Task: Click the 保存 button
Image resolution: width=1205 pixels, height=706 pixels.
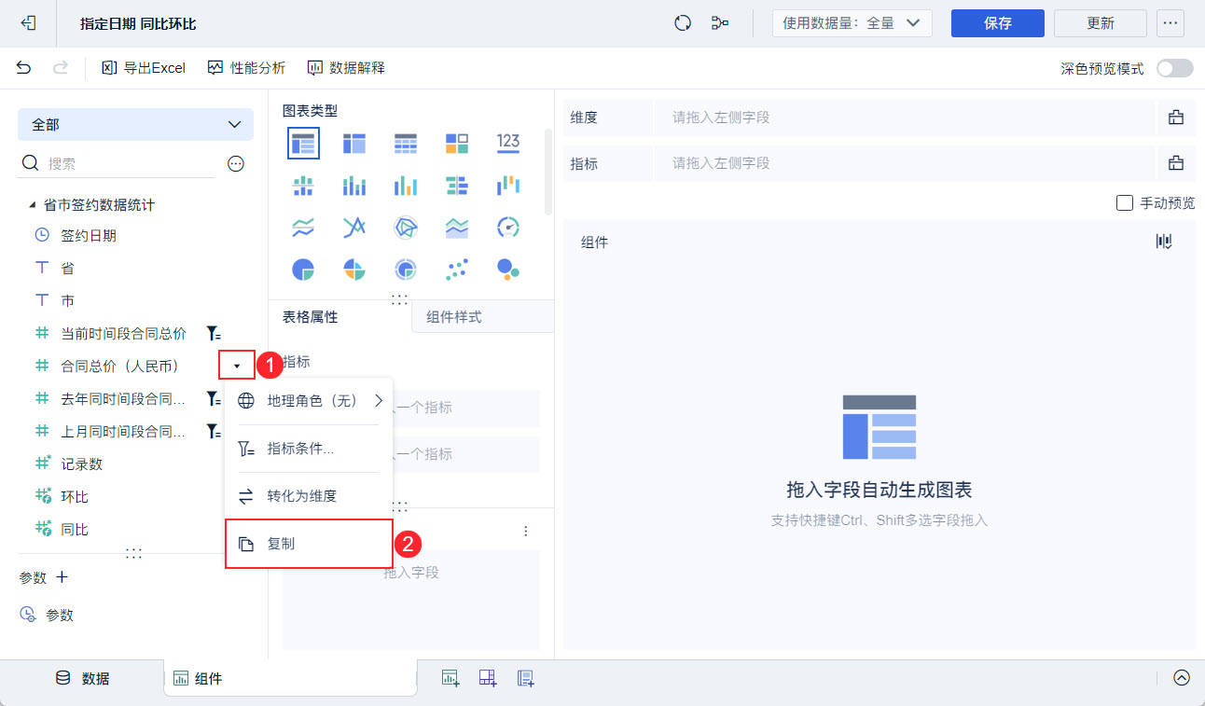Action: 998,23
